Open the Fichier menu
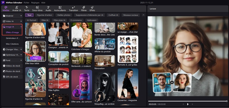The width and height of the screenshot is (229, 108). (x=26, y=2)
